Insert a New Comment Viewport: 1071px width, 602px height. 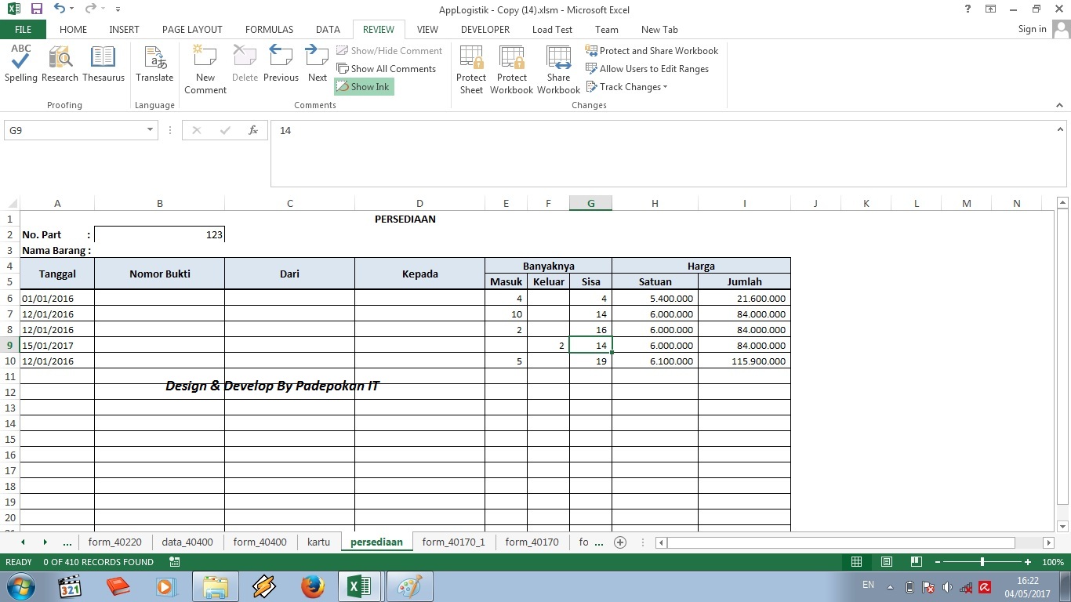(x=205, y=69)
